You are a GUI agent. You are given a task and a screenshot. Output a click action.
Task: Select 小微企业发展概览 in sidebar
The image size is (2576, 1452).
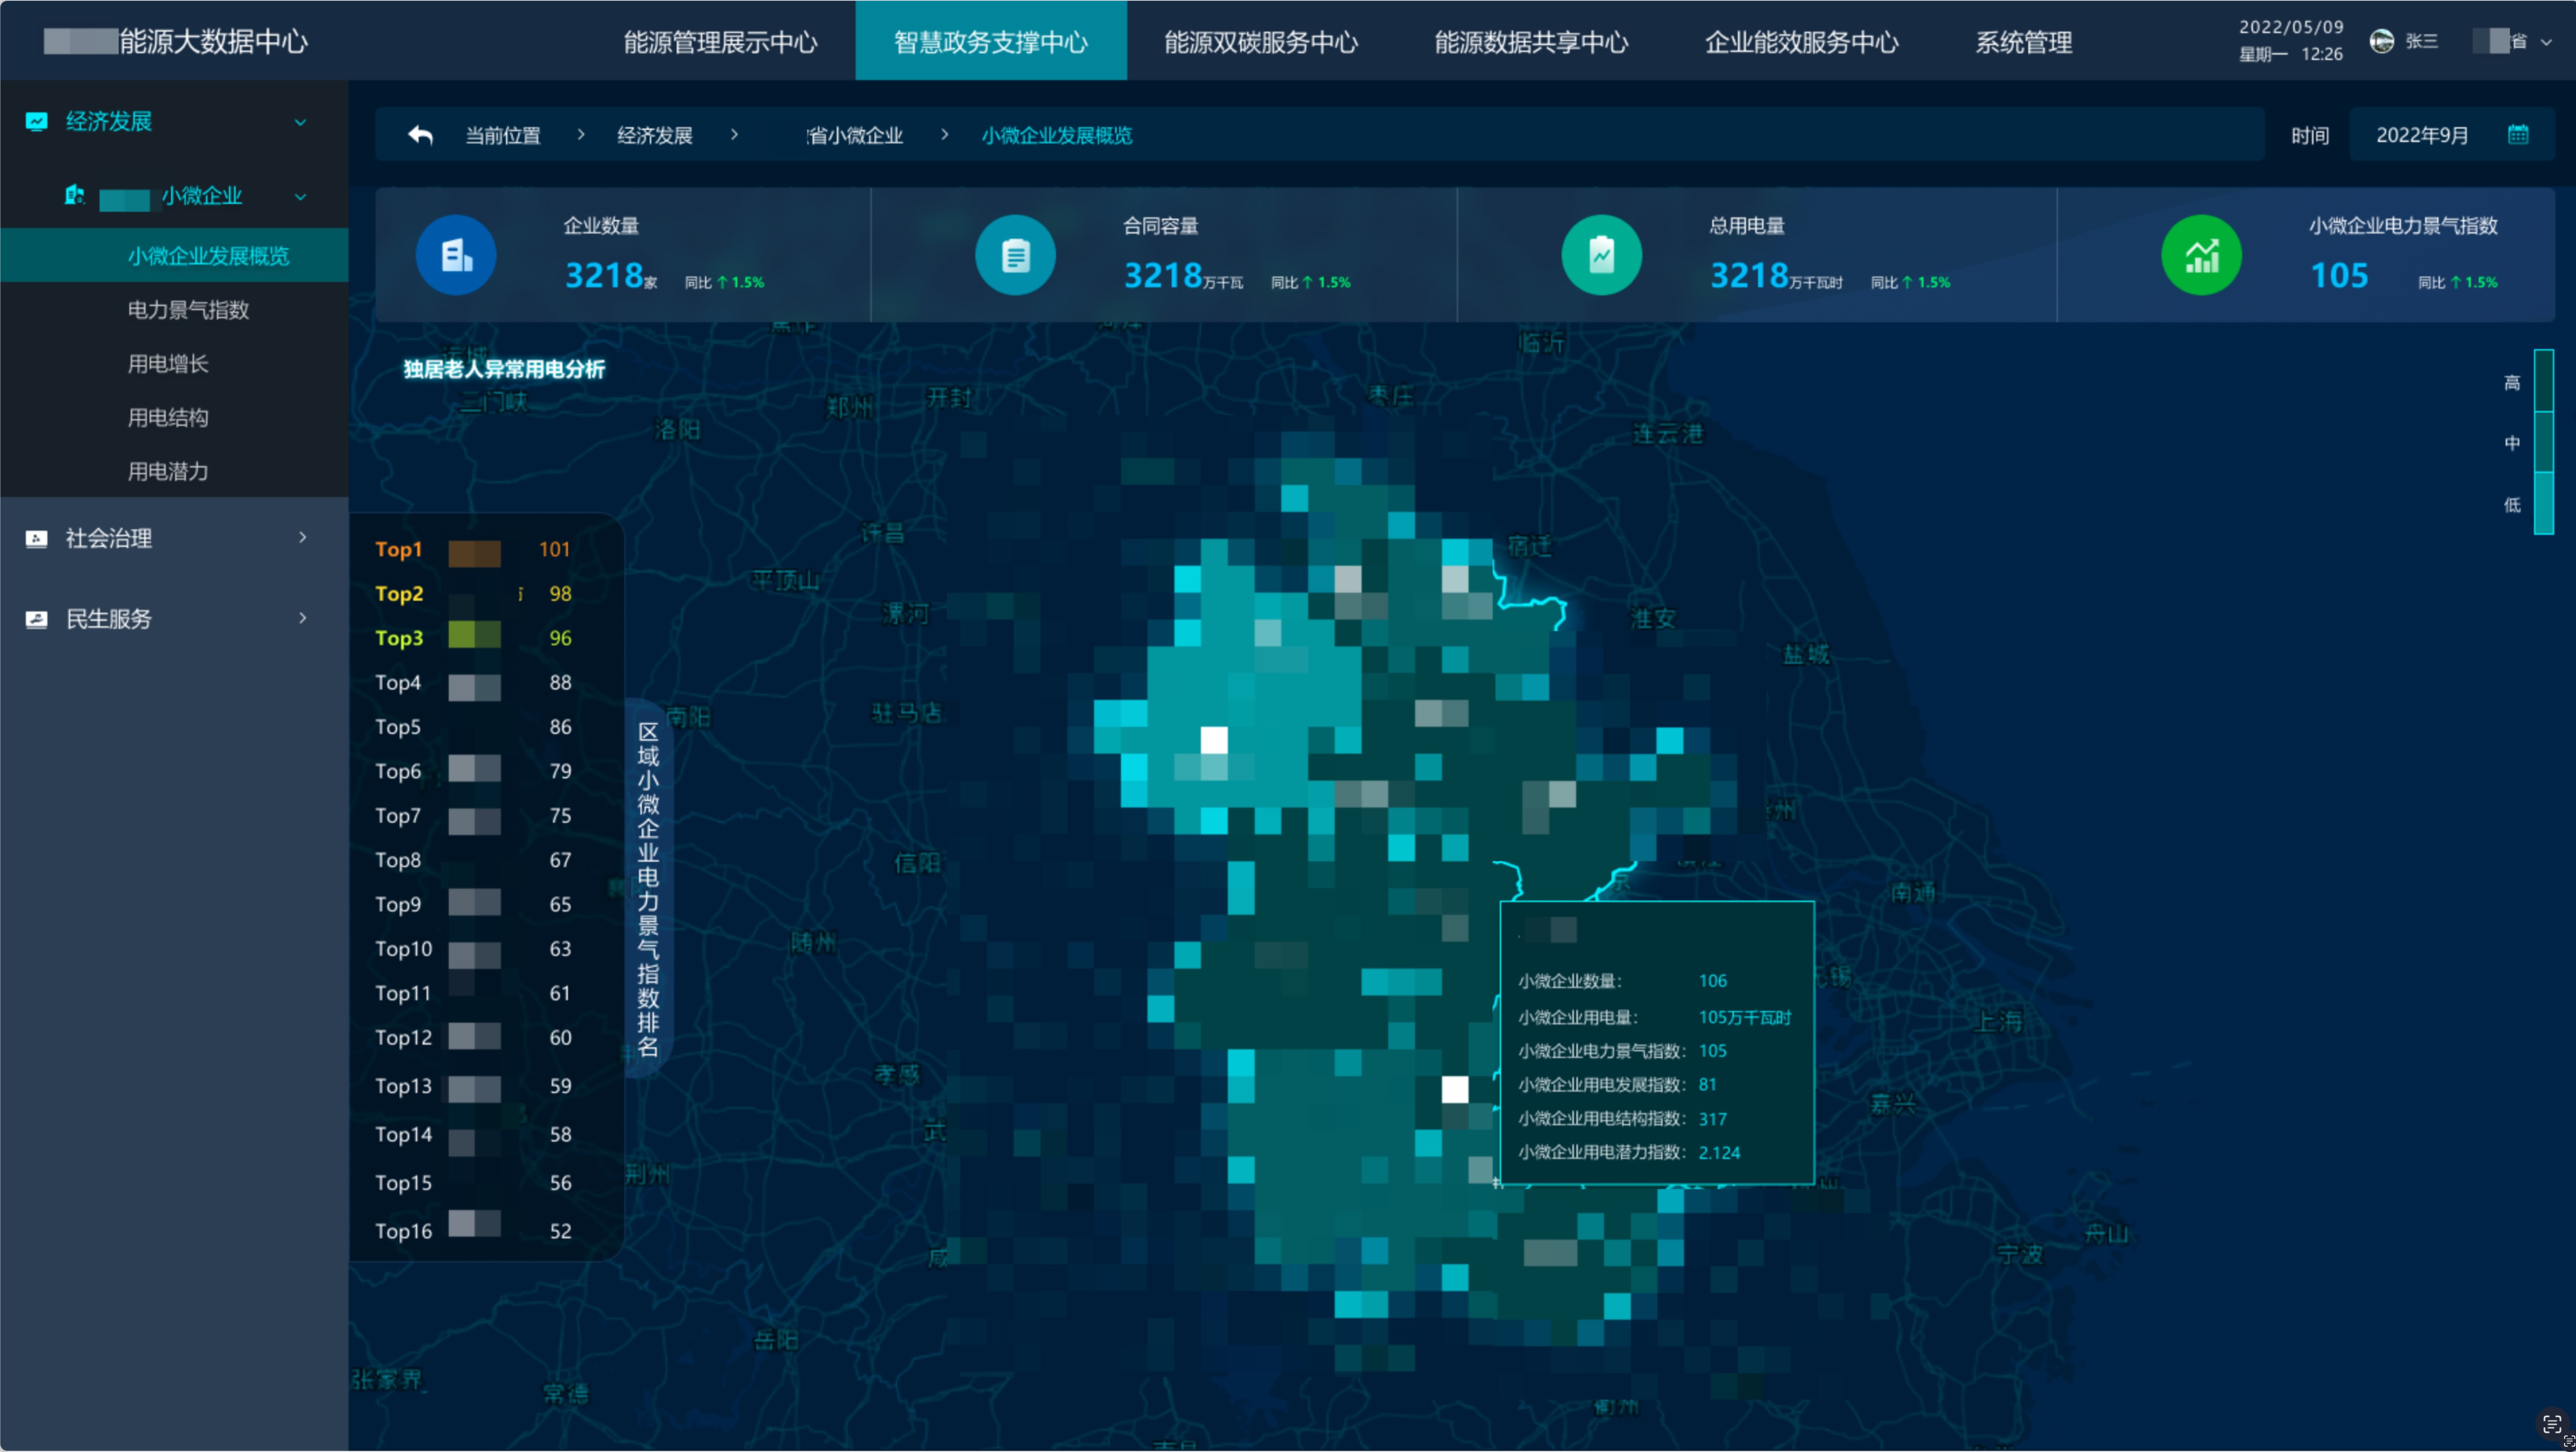[x=174, y=256]
